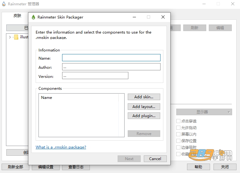The height and width of the screenshot is (173, 240).
Task: Cancel the Skin Packager dialog
Action: point(155,159)
